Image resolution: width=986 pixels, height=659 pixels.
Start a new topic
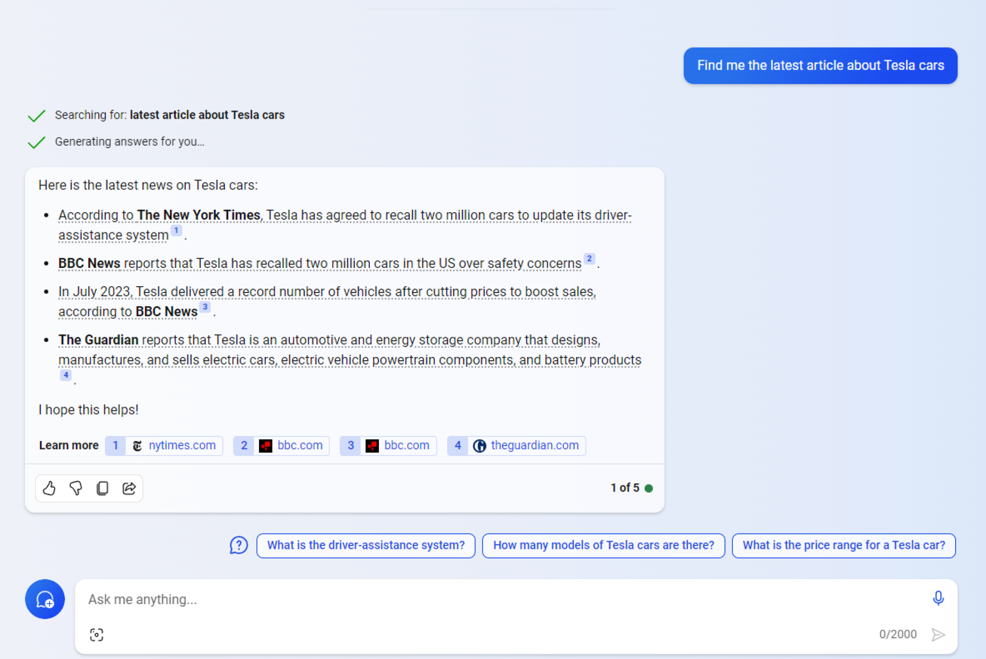(44, 599)
